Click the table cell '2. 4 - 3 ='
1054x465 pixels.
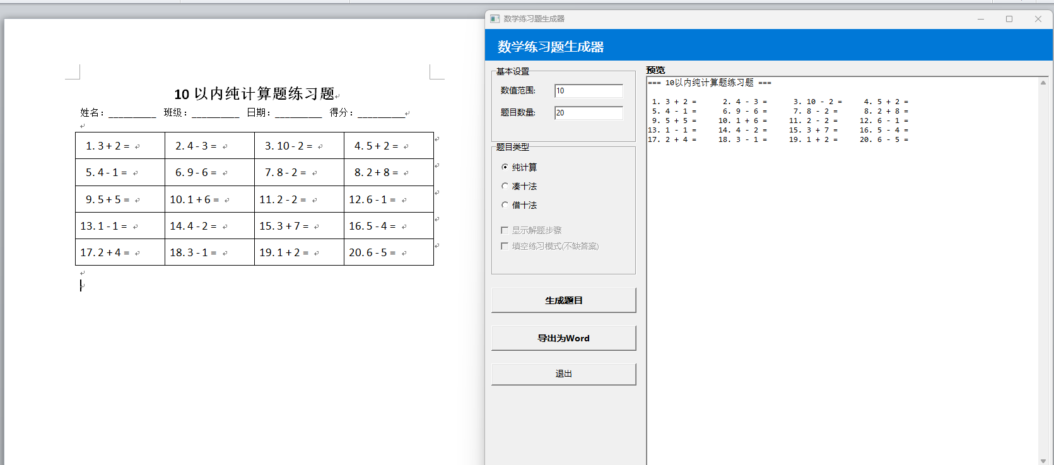tap(209, 146)
